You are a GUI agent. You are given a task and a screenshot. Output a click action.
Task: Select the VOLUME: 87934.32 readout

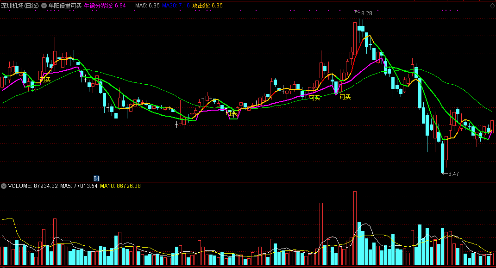[33, 186]
